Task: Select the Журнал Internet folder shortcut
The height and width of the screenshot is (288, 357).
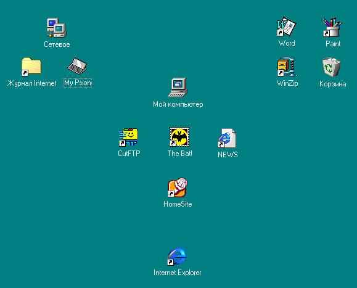Action: click(x=31, y=67)
